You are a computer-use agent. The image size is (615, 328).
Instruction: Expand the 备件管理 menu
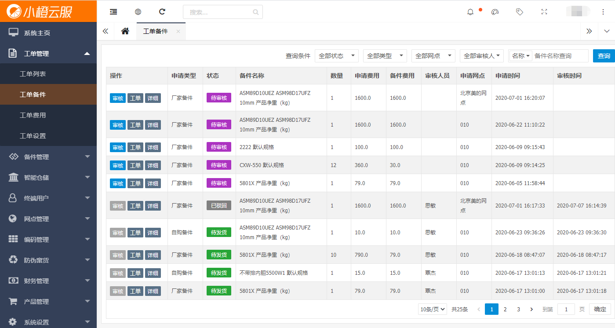(x=48, y=157)
